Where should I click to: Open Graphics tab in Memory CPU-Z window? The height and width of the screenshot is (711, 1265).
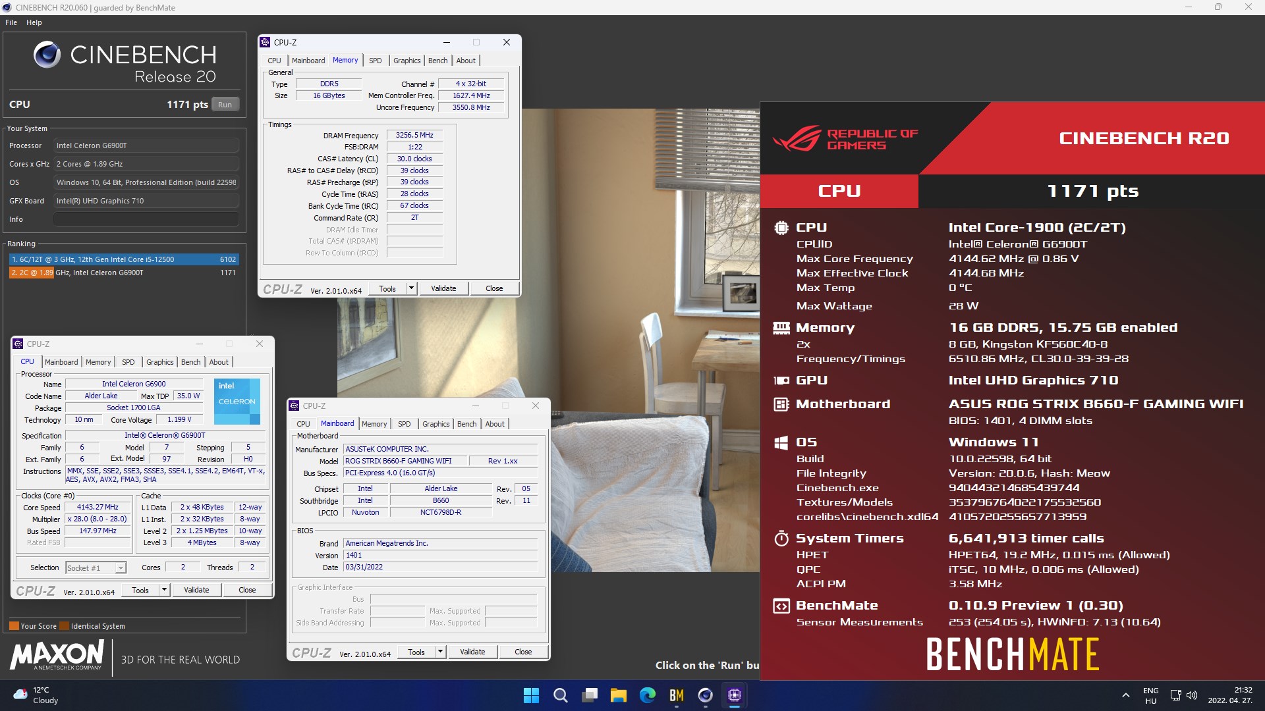(x=407, y=61)
